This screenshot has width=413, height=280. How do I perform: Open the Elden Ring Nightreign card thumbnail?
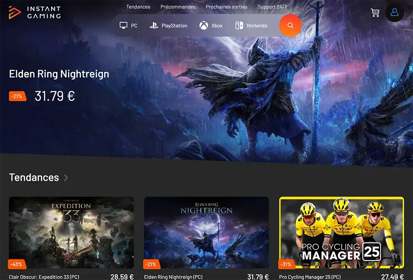[206, 233]
